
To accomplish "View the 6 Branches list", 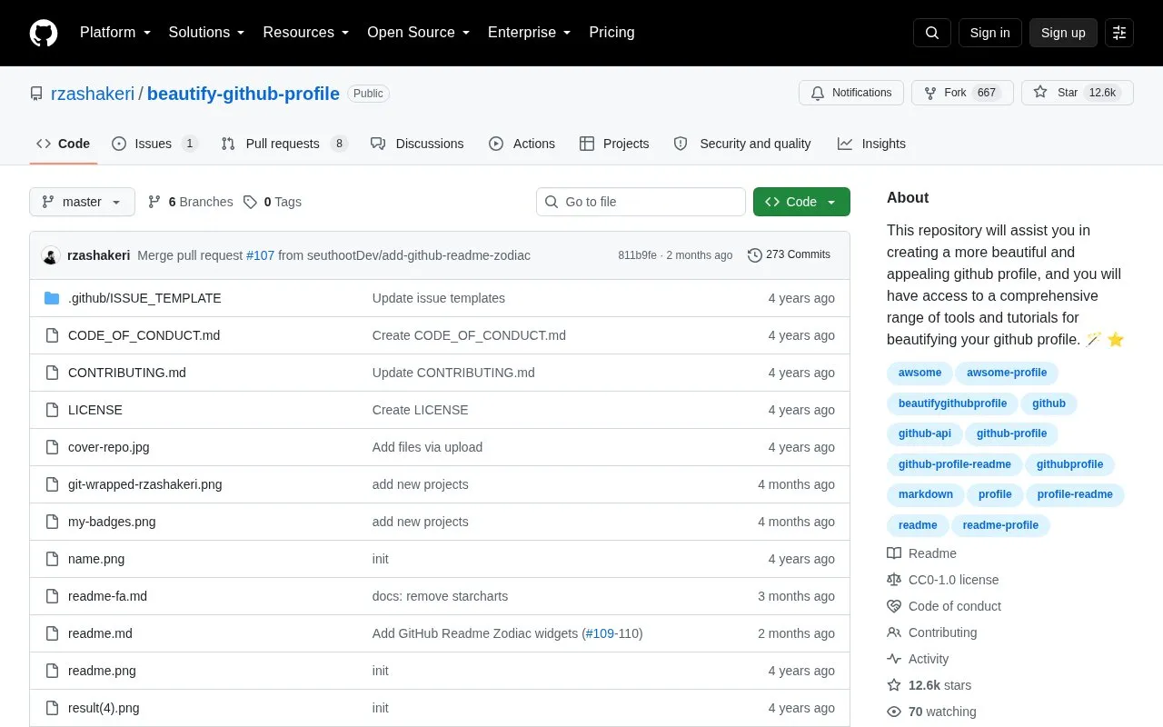I will [190, 202].
